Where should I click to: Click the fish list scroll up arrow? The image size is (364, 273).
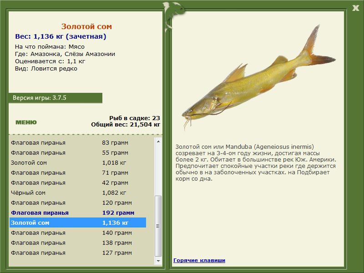(158, 142)
